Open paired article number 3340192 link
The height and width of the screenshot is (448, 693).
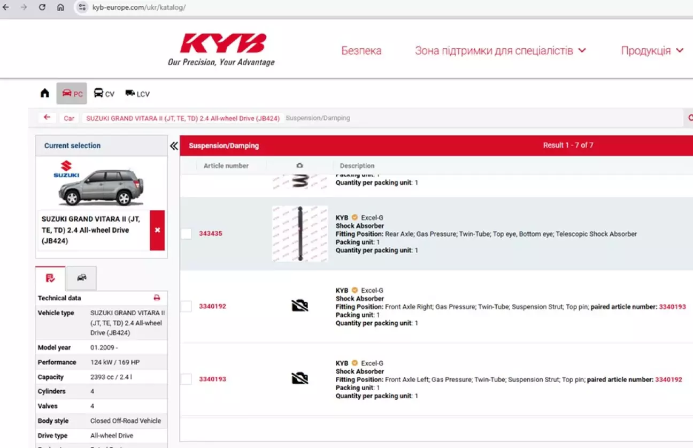[668, 380]
